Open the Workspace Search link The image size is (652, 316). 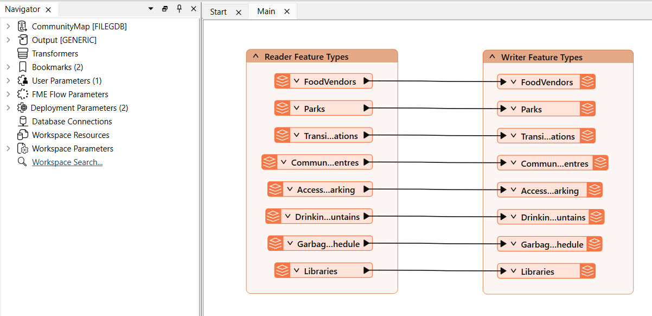[67, 162]
